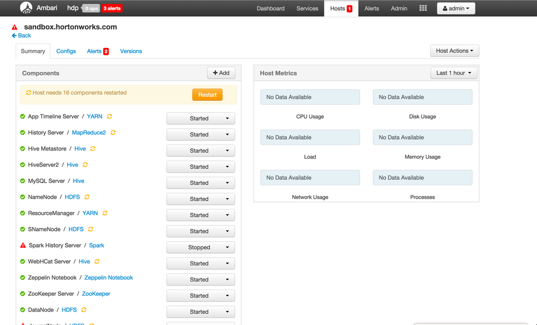Open the admin user menu
Screen dimensions: 537x325
pos(456,9)
